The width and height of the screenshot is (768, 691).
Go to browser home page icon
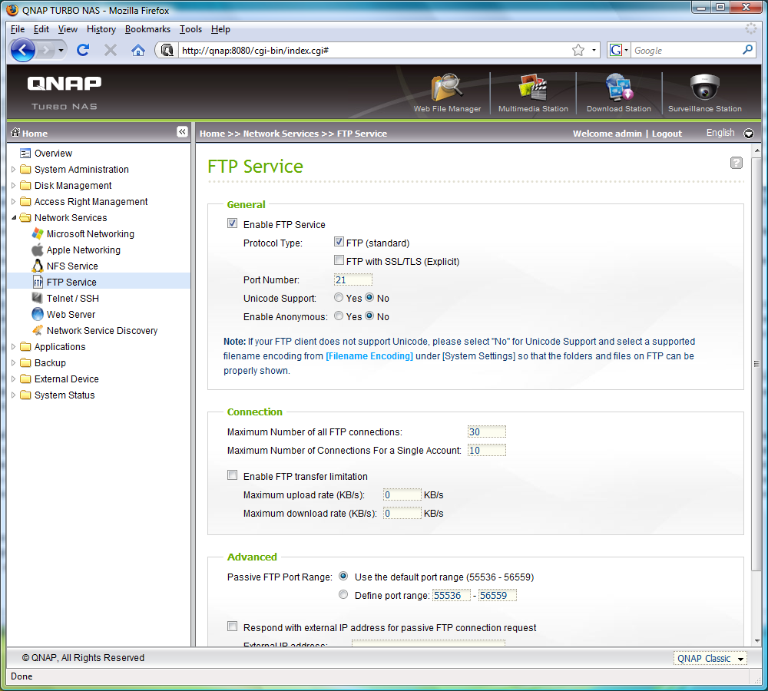click(x=138, y=50)
